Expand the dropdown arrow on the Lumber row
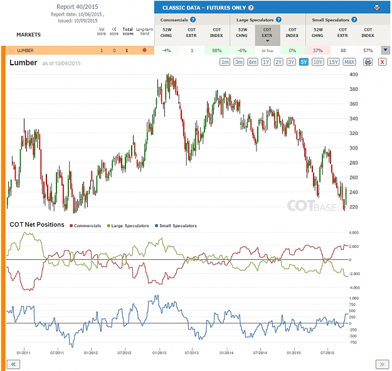This screenshot has height=371, width=392. (x=386, y=50)
